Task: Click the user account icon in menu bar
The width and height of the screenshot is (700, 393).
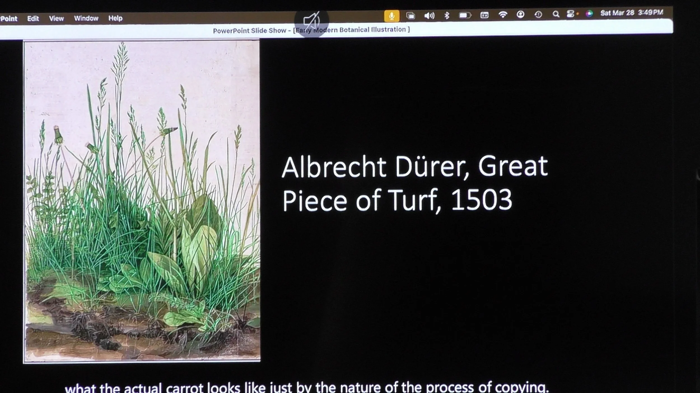Action: (x=520, y=14)
